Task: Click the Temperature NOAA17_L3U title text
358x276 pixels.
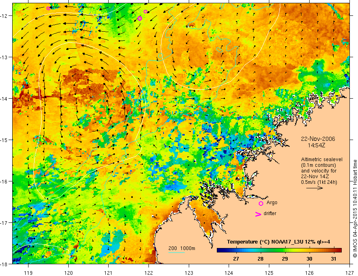Action: [x=279, y=242]
